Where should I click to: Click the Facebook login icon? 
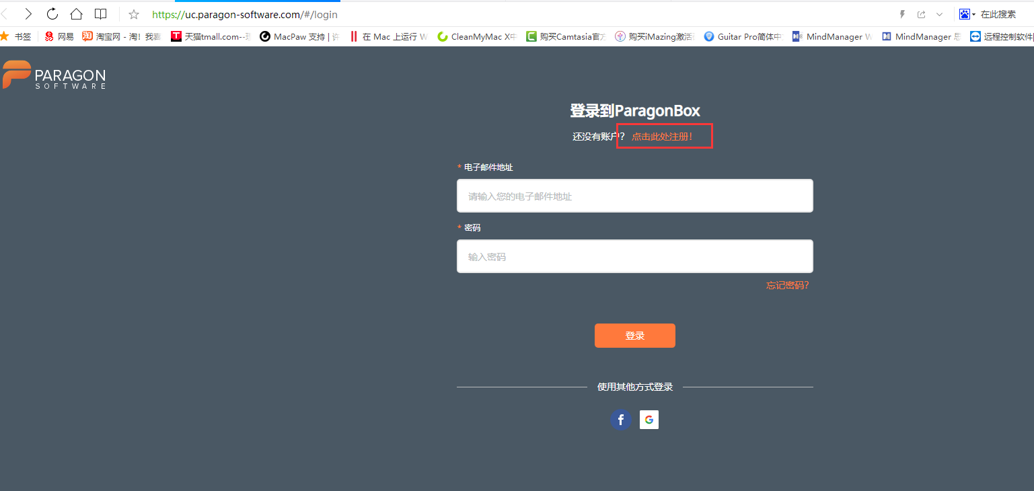(x=620, y=420)
